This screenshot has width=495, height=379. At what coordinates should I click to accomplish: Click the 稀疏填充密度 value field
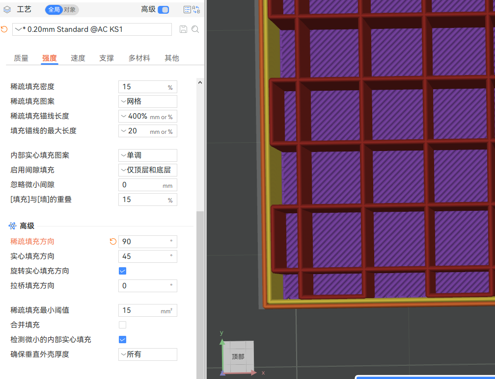pos(148,87)
